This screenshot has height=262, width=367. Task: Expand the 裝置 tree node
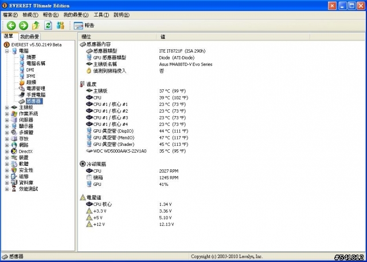click(x=7, y=158)
